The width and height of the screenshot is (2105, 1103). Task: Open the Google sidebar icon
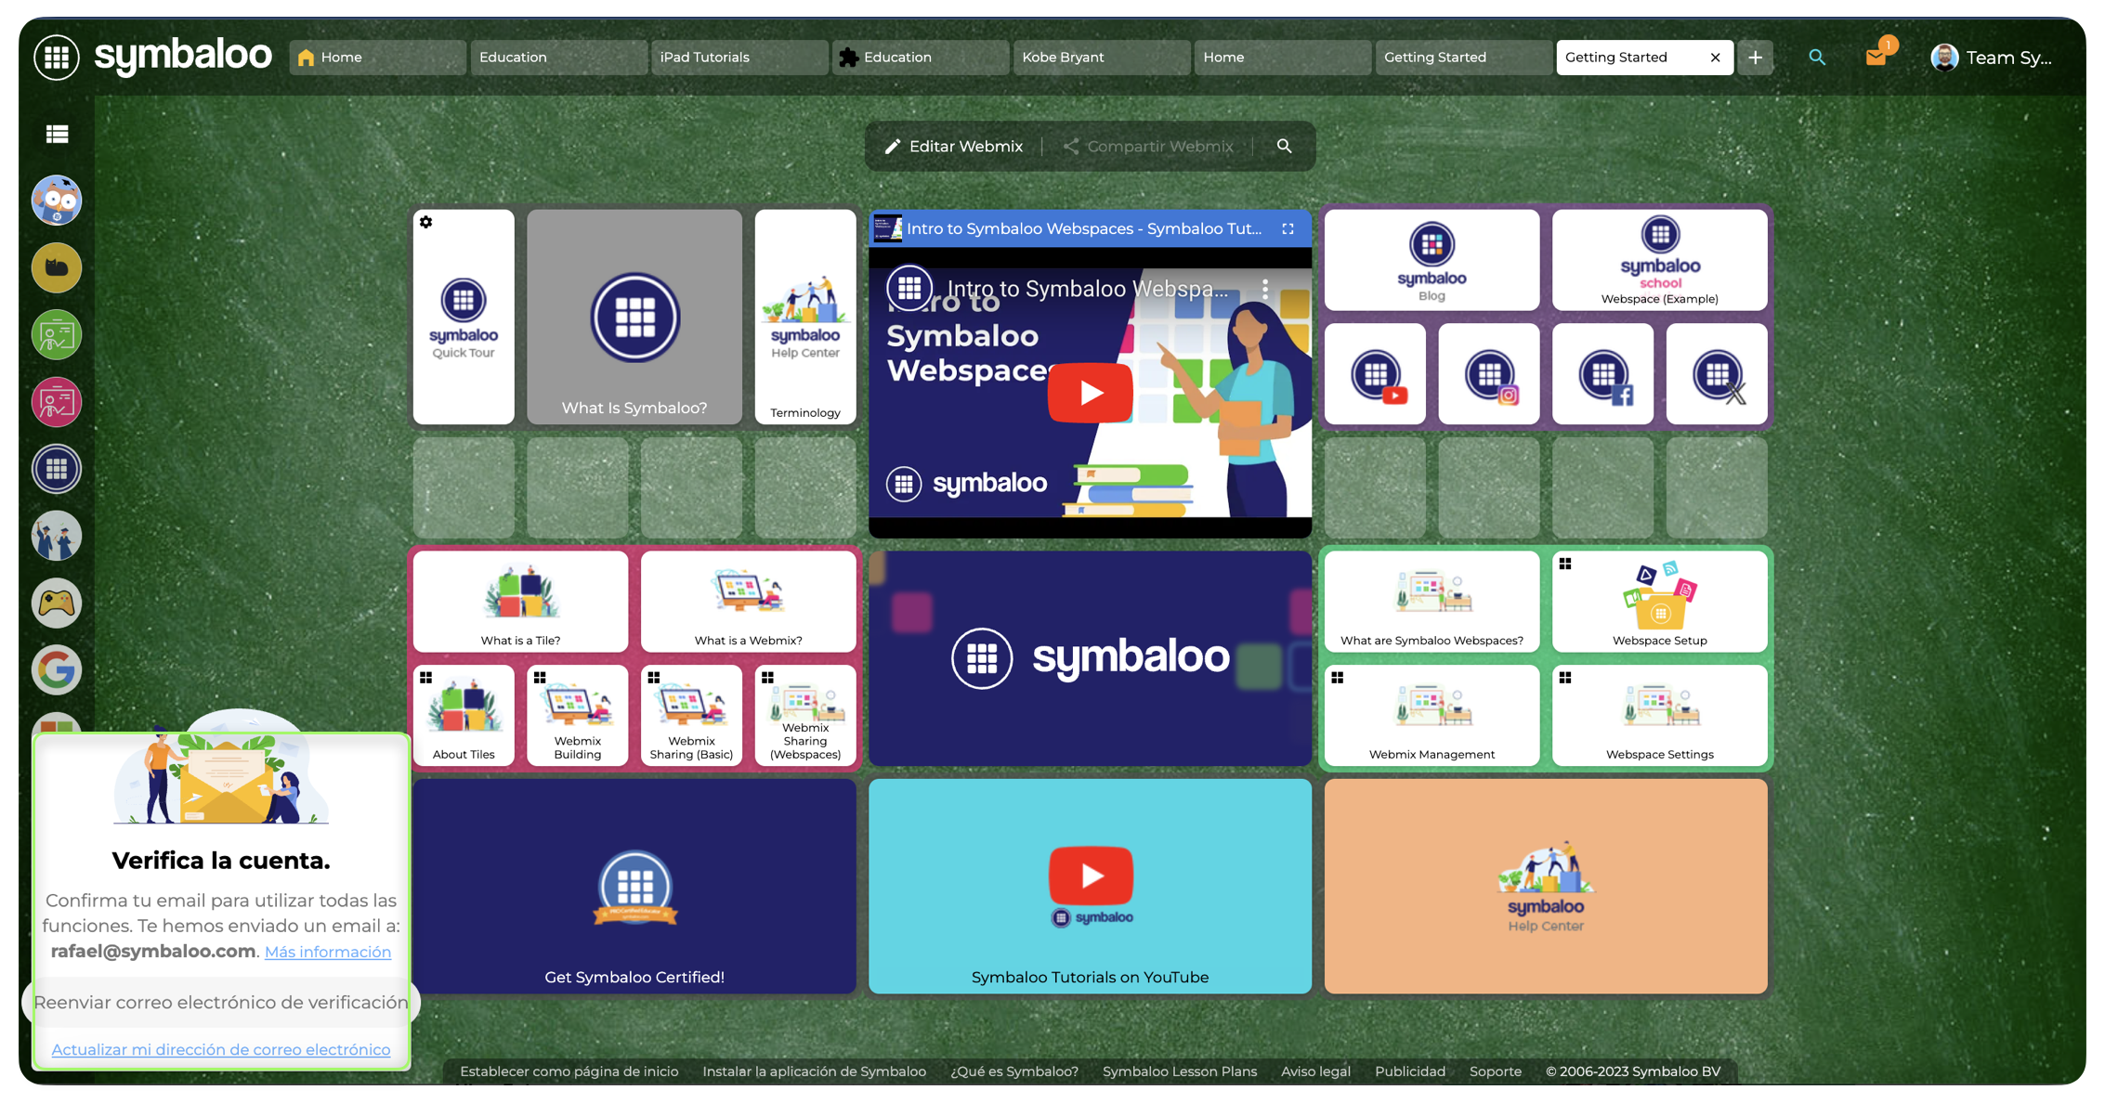click(x=57, y=670)
